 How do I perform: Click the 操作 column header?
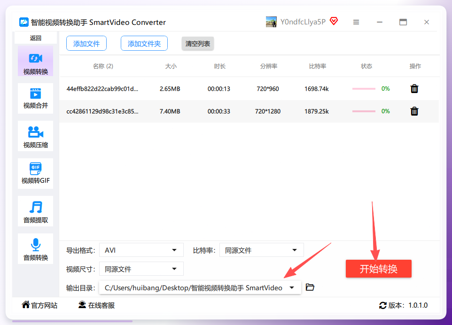(x=415, y=66)
